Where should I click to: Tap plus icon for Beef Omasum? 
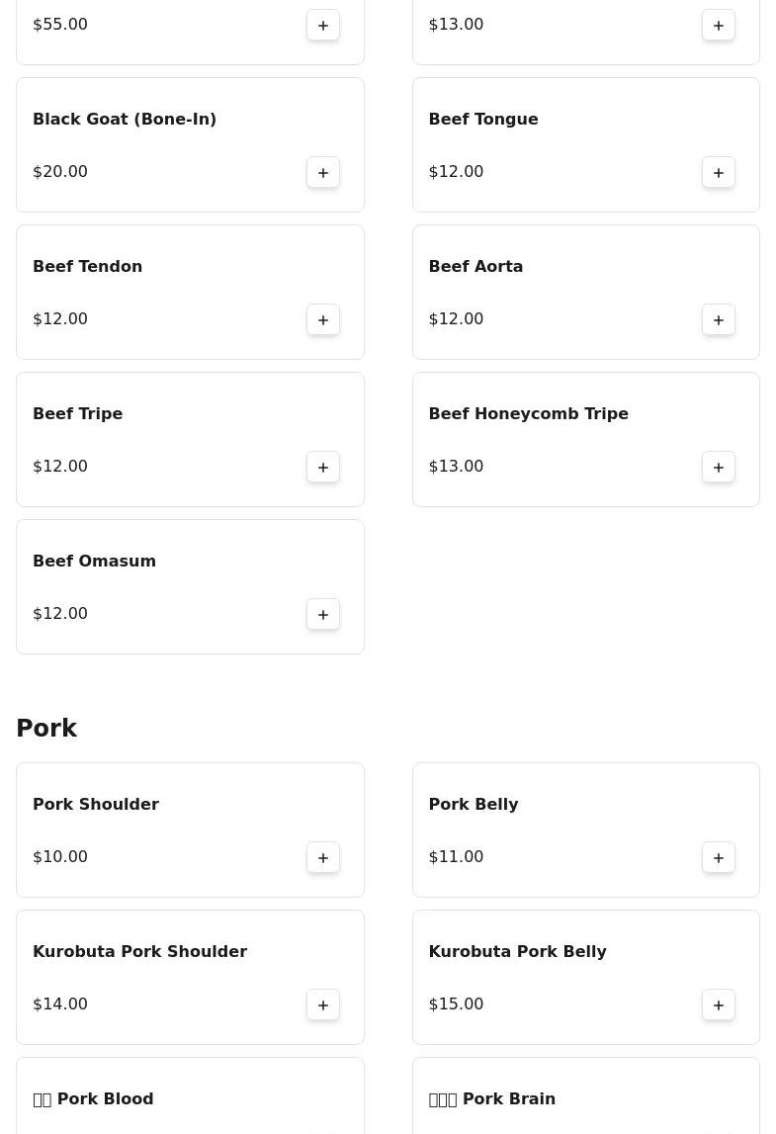point(323,614)
